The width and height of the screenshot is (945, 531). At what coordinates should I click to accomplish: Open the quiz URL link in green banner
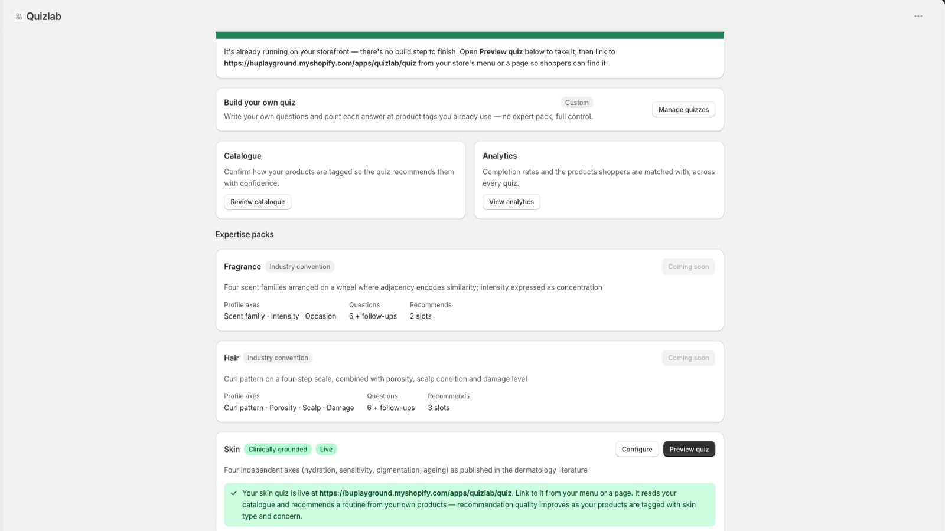click(x=415, y=493)
